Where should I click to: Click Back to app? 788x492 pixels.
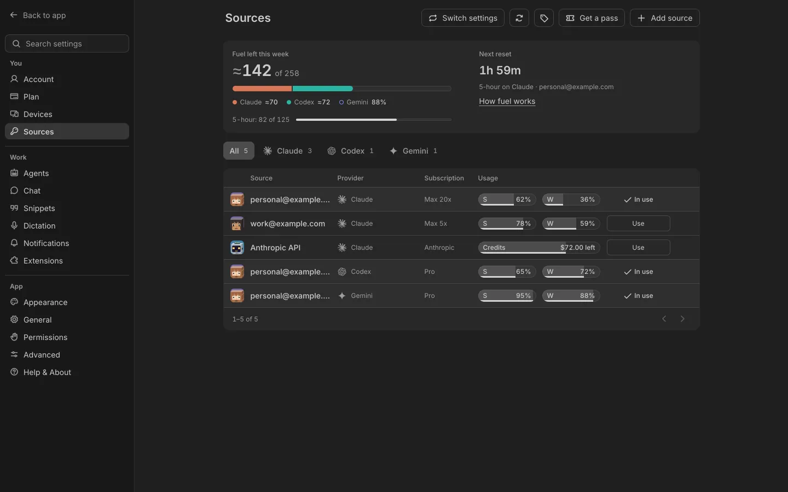coord(38,15)
